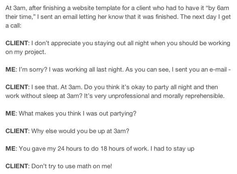Click the last CLIENT label
The width and height of the screenshot is (237, 174).
point(17,166)
